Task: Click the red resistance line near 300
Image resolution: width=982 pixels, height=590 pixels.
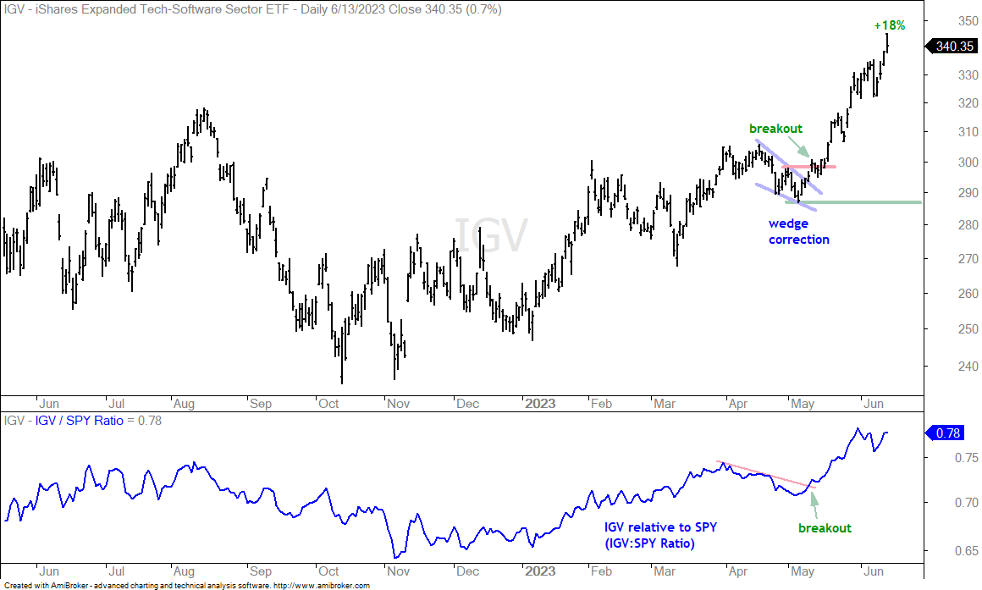Action: click(x=808, y=167)
